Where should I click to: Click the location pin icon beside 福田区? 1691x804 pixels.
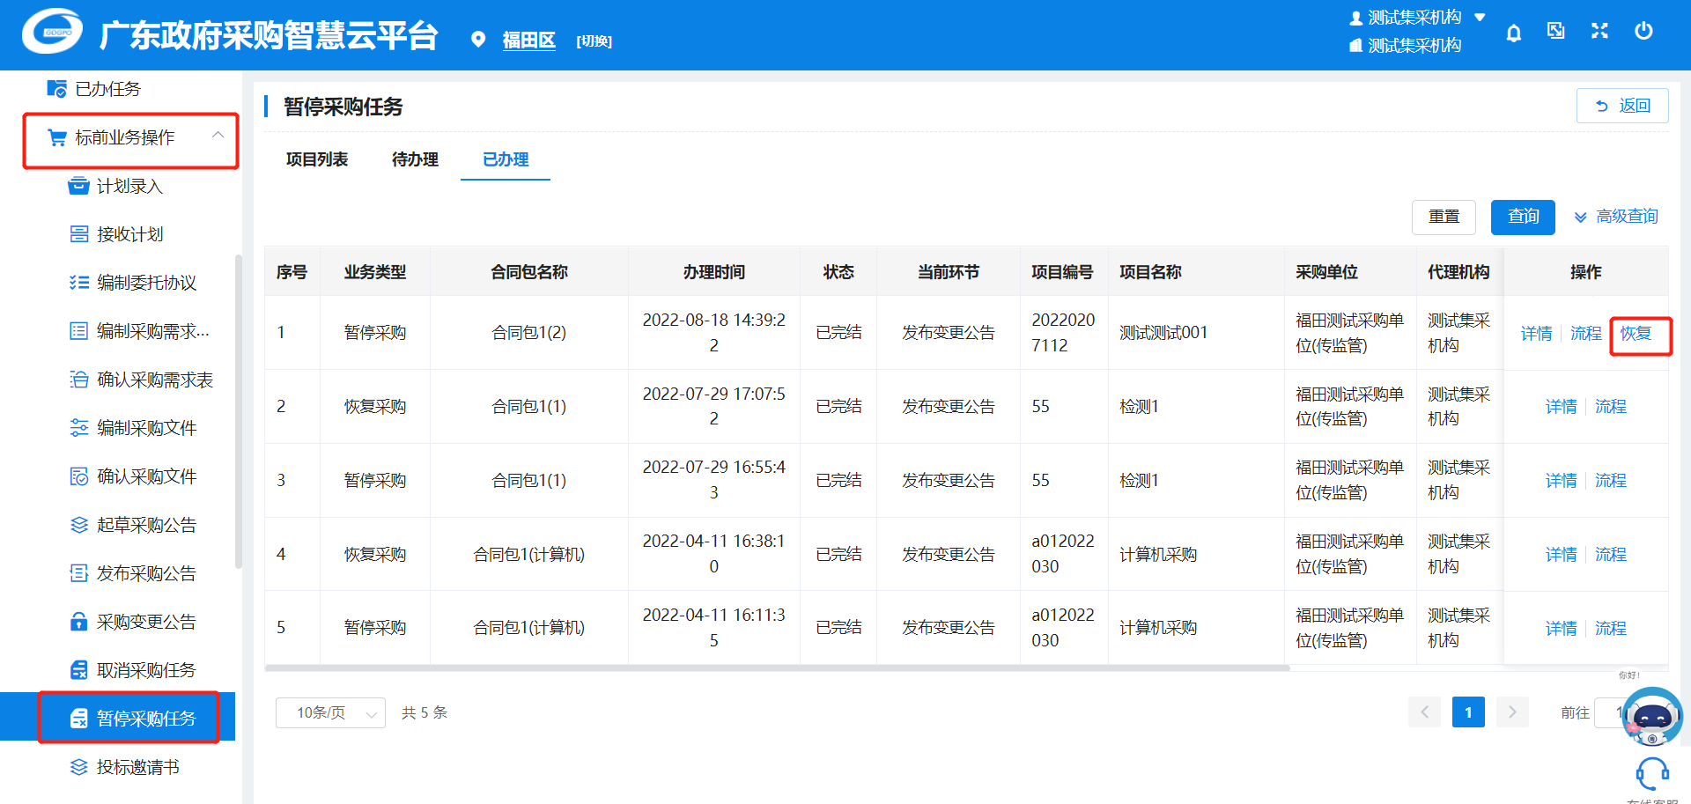[x=478, y=40]
